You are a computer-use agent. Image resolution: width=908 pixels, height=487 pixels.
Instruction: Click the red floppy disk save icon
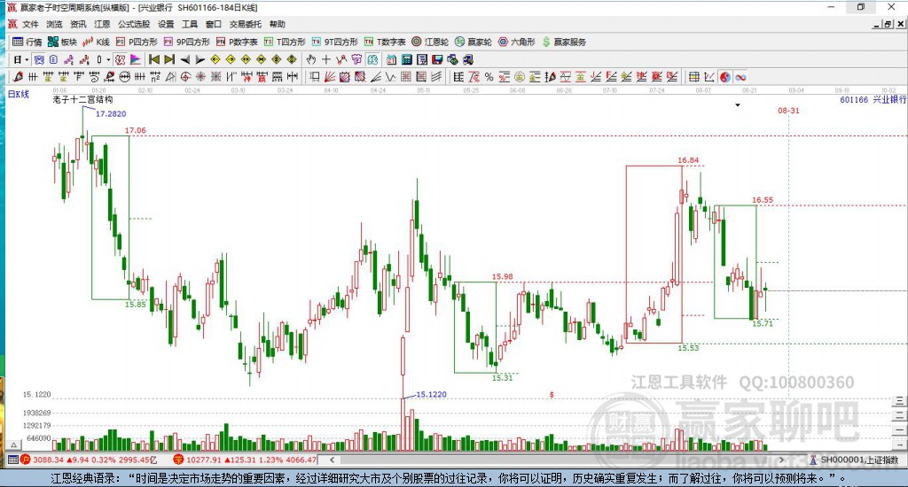pyautogui.click(x=437, y=59)
